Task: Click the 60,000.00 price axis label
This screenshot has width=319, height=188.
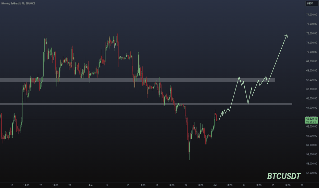Action: pyautogui.click(x=311, y=145)
